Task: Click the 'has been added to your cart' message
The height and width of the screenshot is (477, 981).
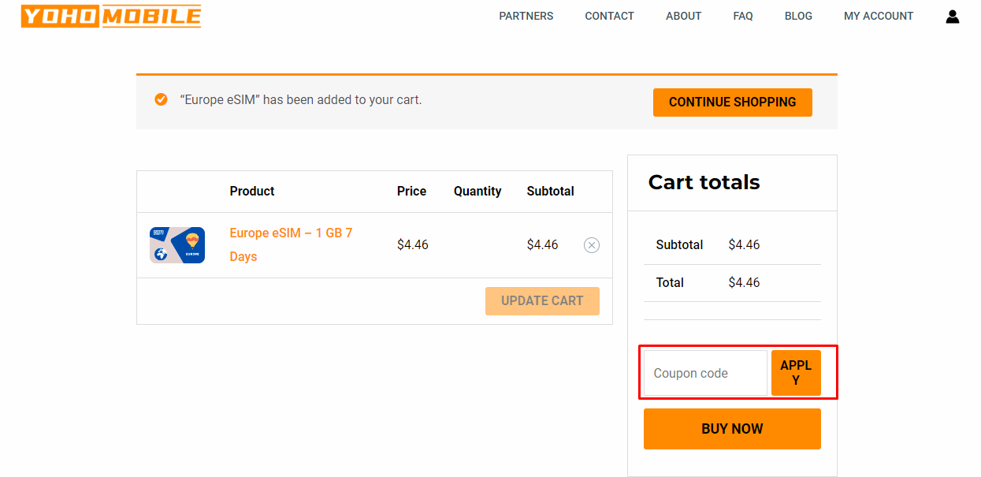Action: [x=301, y=100]
